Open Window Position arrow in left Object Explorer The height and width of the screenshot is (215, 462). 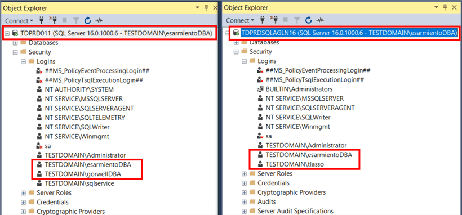coord(198,8)
